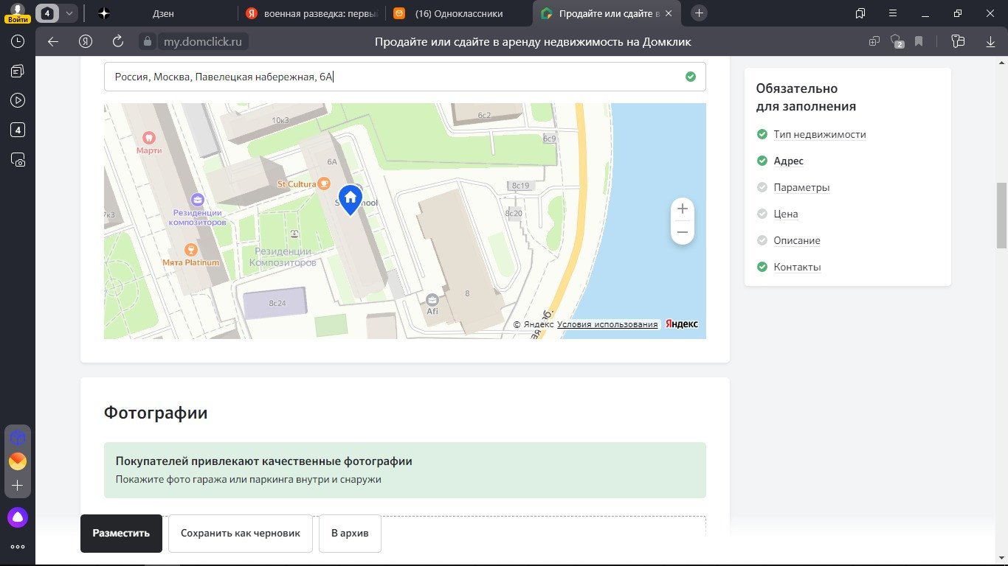Click the add-to-collection icon in address bar
The image size is (1008, 566).
click(x=874, y=41)
